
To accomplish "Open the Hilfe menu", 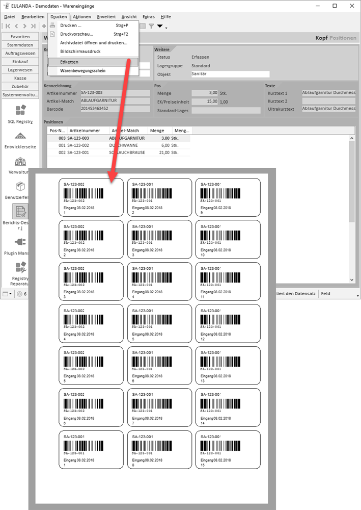I will 165,17.
